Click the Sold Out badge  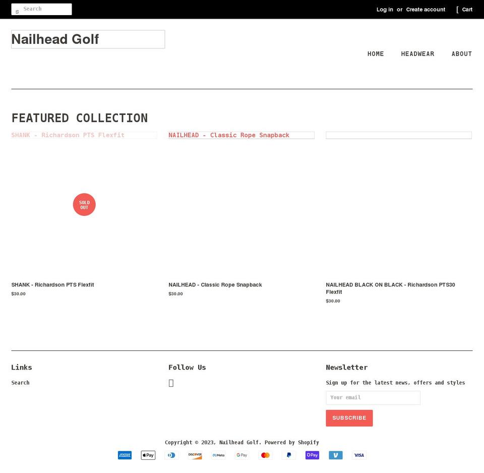tap(84, 205)
